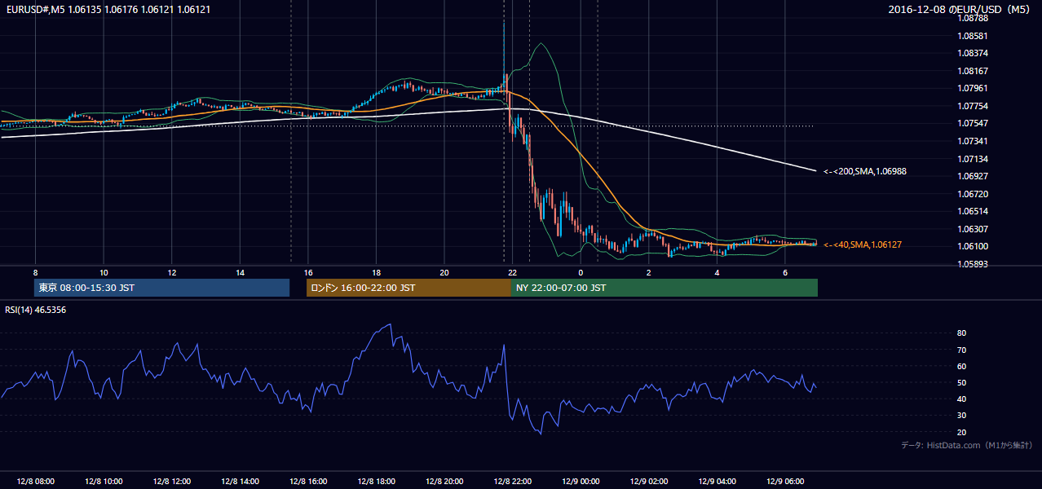This screenshot has height=489, width=1042.
Task: Click RSI scale value 20
Action: (x=962, y=432)
